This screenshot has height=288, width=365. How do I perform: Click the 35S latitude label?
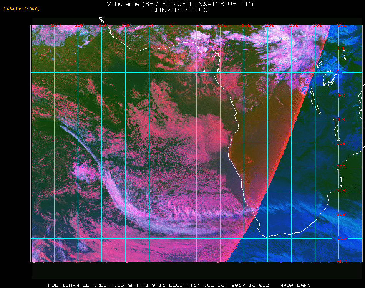(x=342, y=238)
